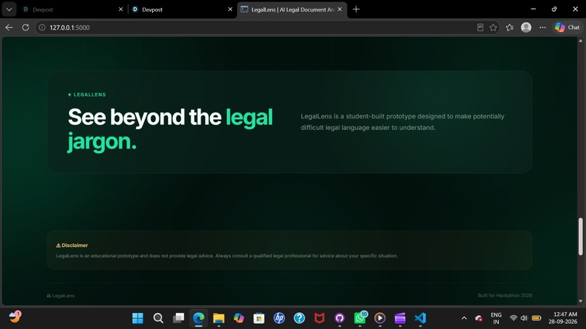Close the first Devpost tab
The image size is (586, 329).
coord(121,9)
